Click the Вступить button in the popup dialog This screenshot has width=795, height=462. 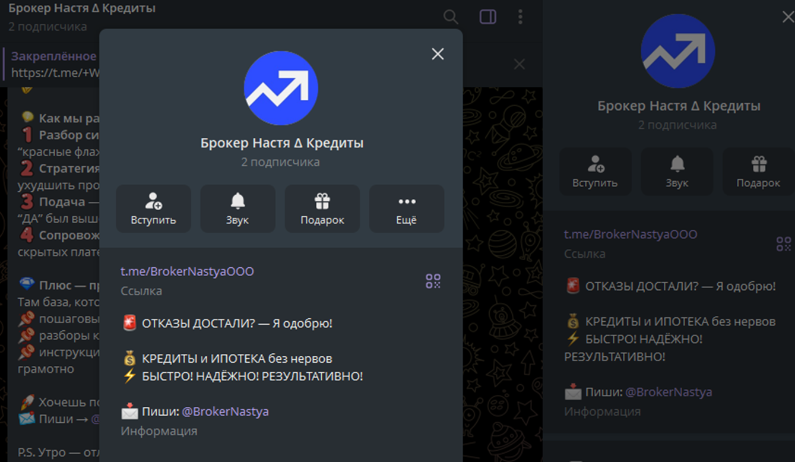[x=153, y=208]
